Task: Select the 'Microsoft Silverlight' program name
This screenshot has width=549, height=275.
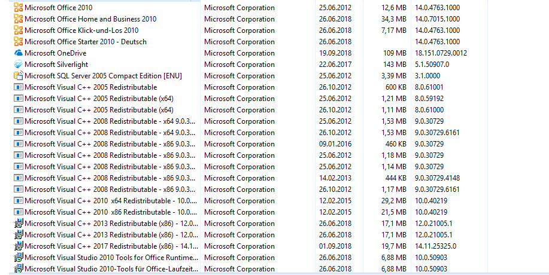Action: pos(56,65)
